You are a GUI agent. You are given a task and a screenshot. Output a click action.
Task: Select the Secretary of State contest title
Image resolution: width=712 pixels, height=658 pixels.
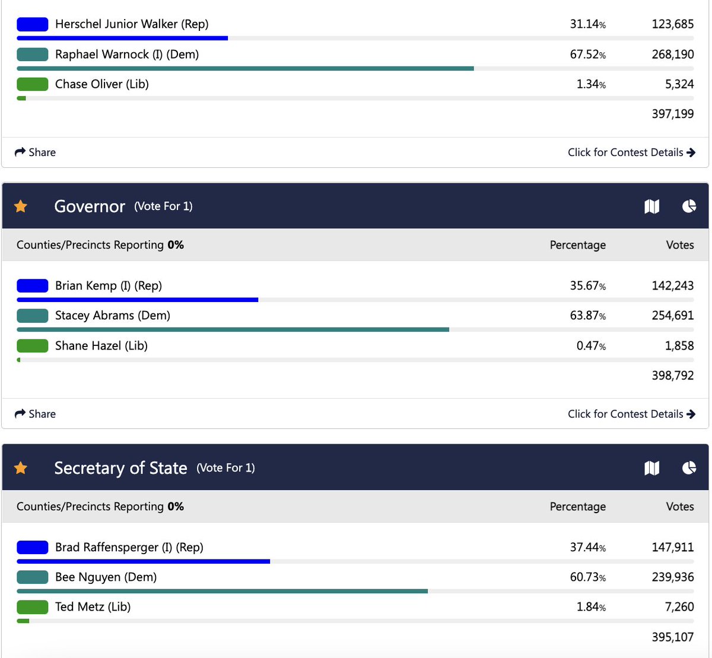tap(120, 468)
